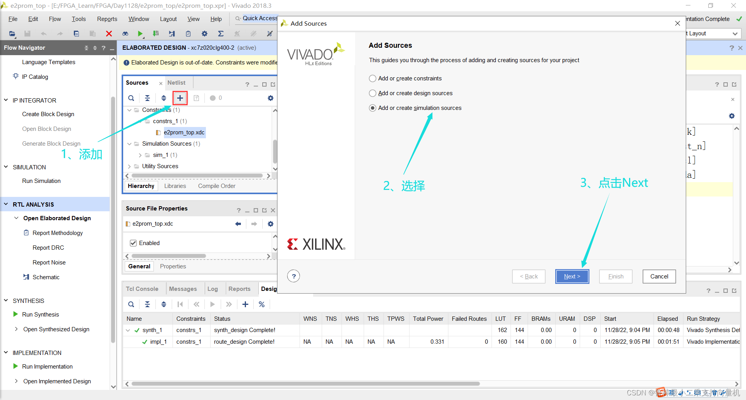Click previous object arrow in Source File Properties
746x400 pixels.
(x=238, y=224)
